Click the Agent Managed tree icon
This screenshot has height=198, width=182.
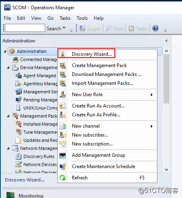(19, 76)
